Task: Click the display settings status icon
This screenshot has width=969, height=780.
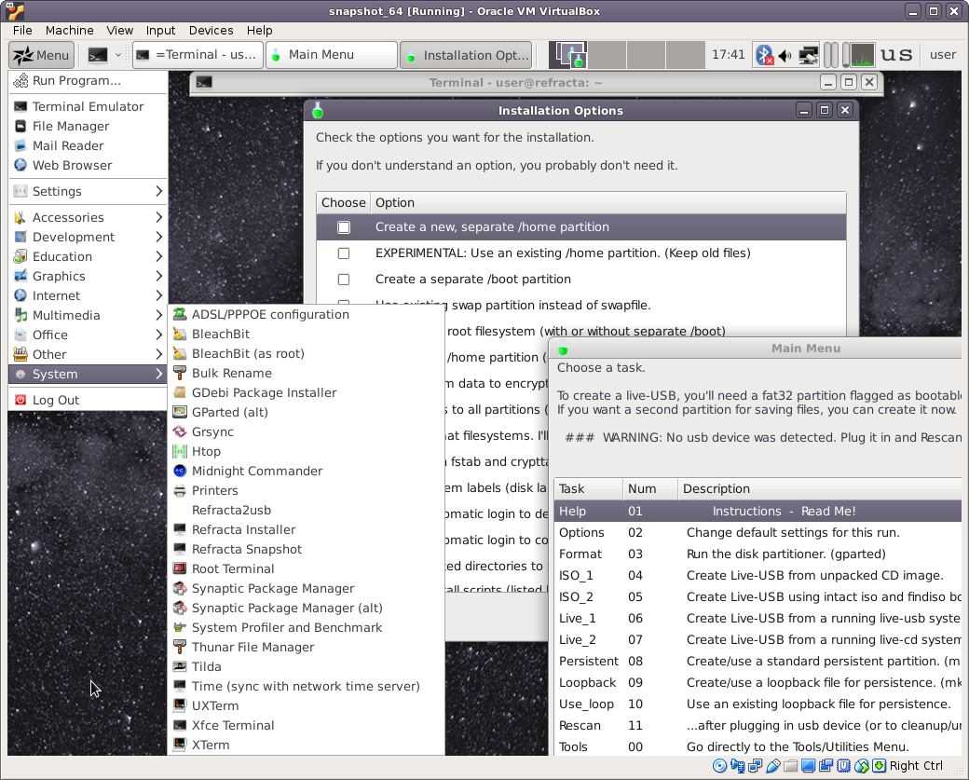Action: coord(809,766)
